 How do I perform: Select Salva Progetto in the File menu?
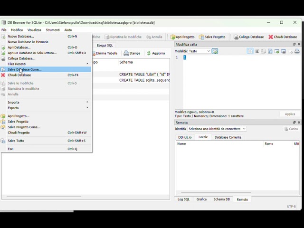[x=46, y=122]
